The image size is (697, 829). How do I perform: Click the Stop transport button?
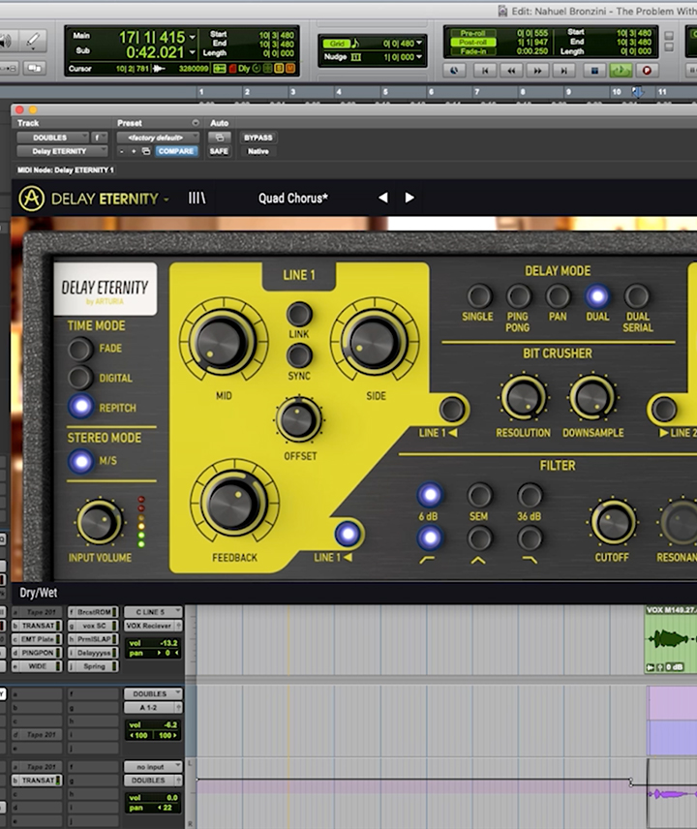[x=594, y=70]
